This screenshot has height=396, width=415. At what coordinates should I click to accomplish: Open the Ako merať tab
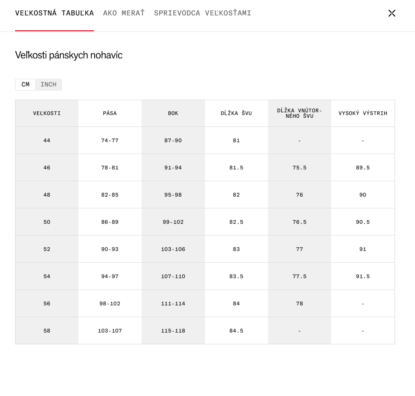tap(124, 13)
